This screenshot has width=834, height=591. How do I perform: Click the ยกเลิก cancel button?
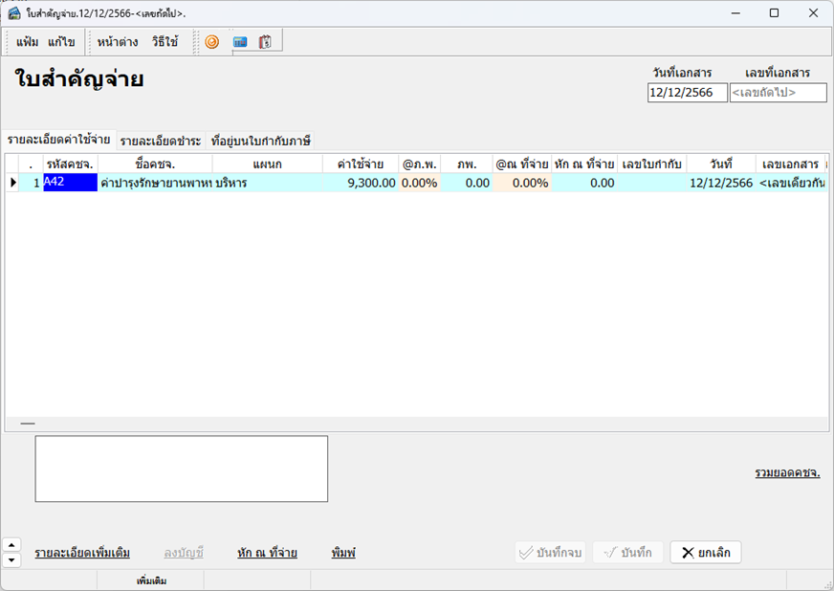click(706, 553)
